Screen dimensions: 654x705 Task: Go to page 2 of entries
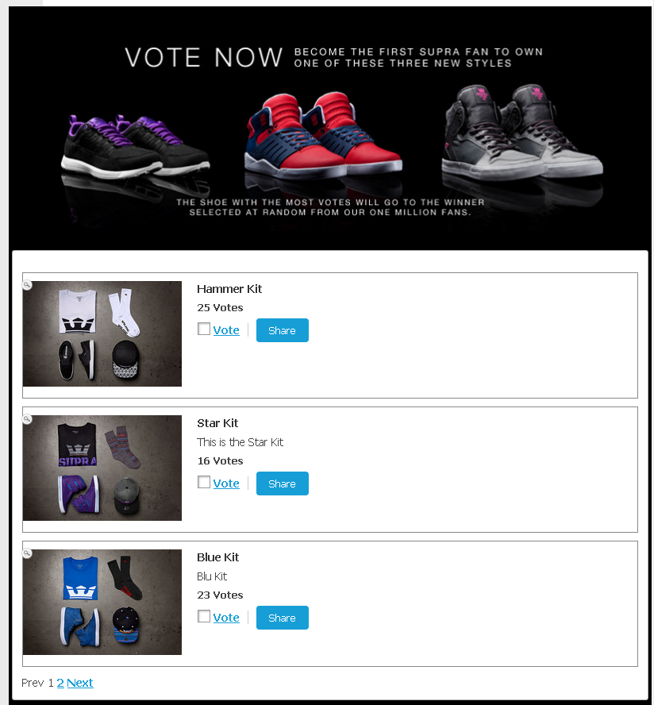pos(60,683)
